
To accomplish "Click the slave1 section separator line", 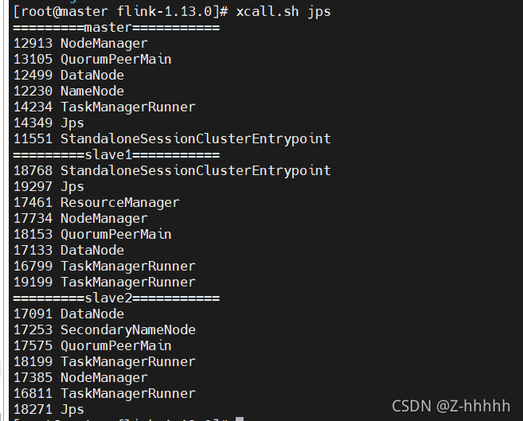I will pos(116,155).
